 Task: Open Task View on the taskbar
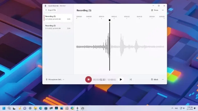point(14,108)
